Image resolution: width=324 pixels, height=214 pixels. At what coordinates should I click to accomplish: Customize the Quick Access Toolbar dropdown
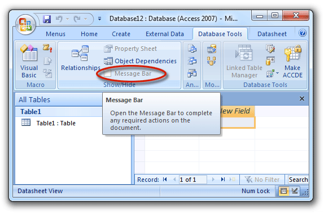click(99, 19)
